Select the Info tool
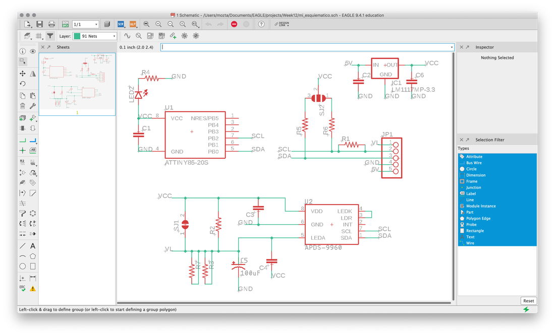The image size is (555, 336). (x=22, y=51)
